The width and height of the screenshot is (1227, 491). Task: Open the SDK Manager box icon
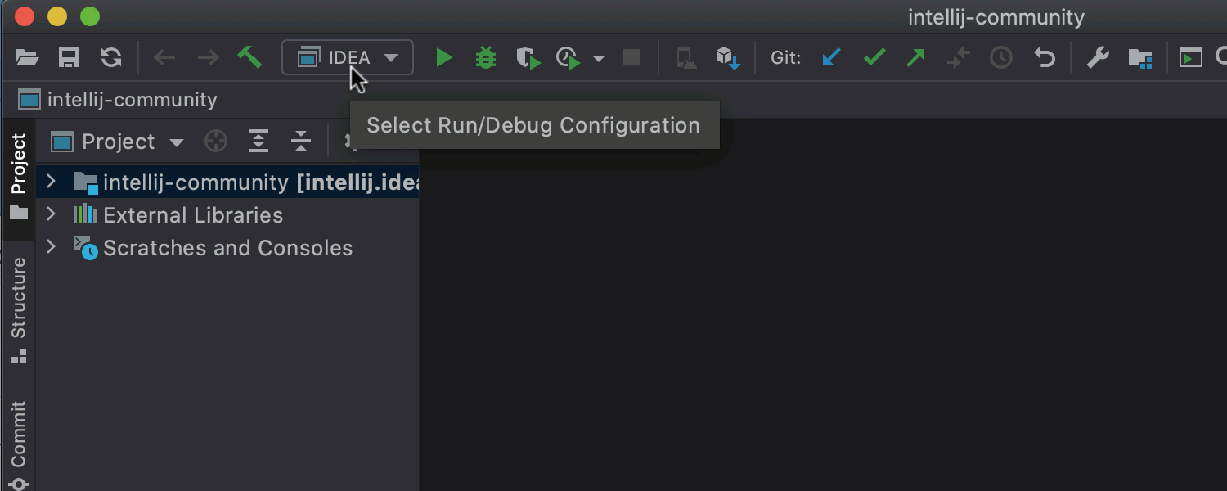[728, 58]
